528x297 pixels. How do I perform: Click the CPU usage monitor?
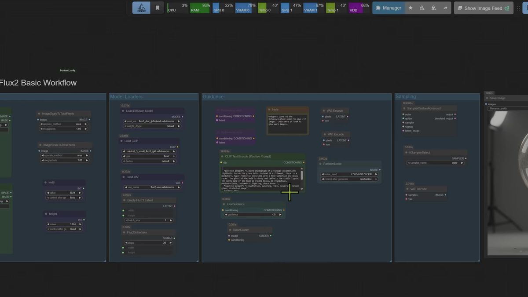[178, 8]
